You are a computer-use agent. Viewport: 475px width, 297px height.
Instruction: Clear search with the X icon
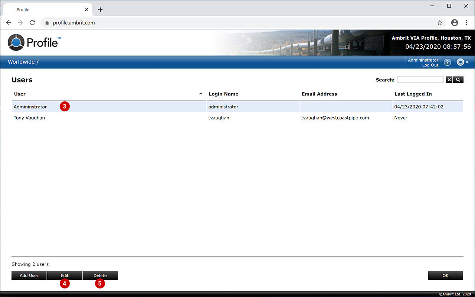click(449, 80)
